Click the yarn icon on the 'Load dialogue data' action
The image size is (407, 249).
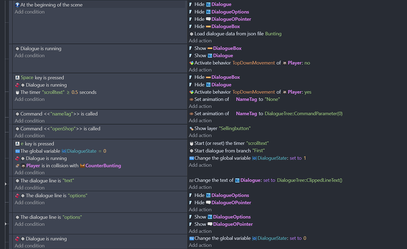pos(191,34)
